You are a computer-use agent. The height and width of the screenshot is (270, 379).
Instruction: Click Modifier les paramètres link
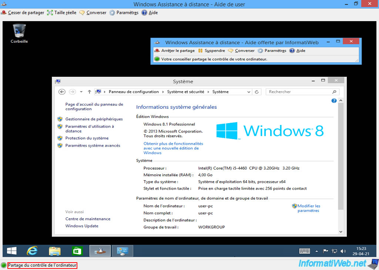[x=309, y=208]
